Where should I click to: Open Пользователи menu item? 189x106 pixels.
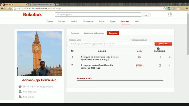(88, 21)
